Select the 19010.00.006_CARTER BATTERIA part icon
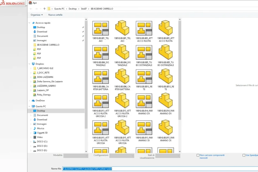This screenshot has width=258, height=172. 122,76
